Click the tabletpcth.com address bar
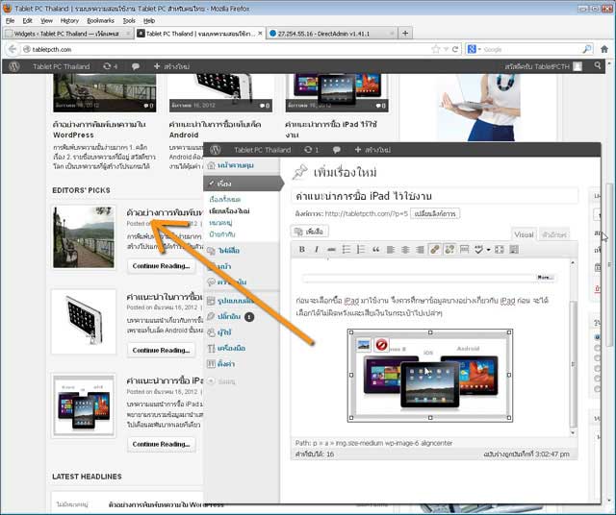This screenshot has width=616, height=515. [x=227, y=49]
